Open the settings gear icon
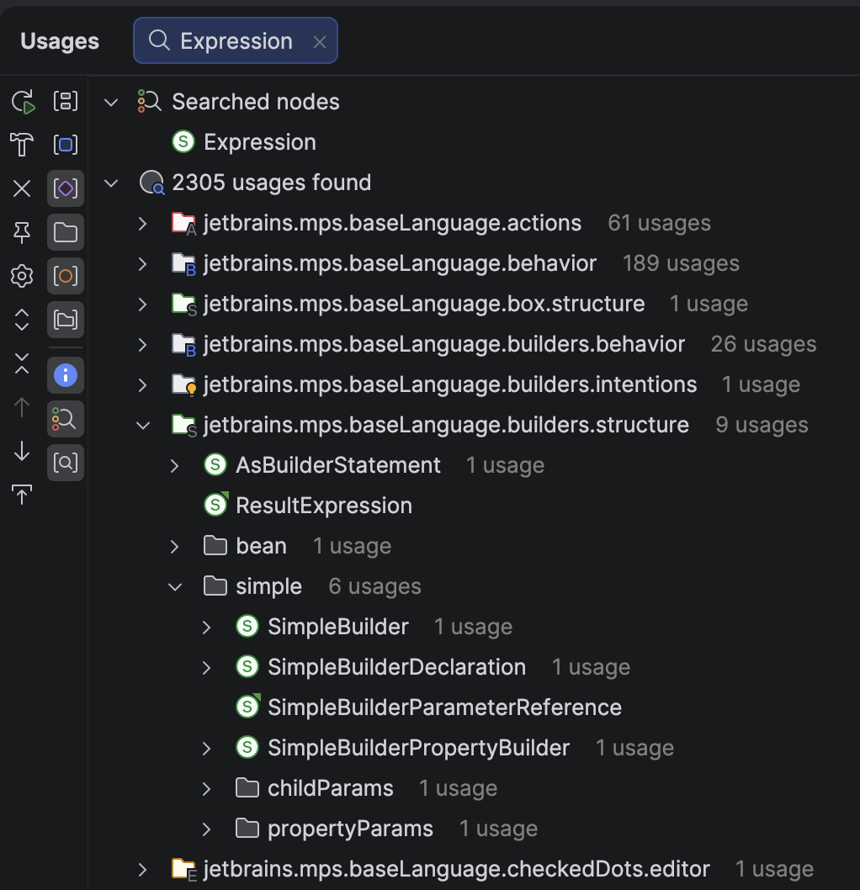Screen dimensions: 860x890 coord(22,276)
